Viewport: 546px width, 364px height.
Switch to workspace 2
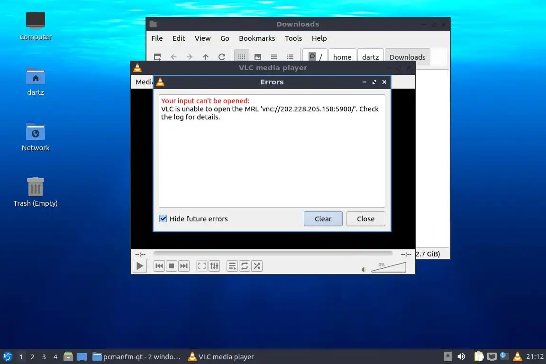tap(32, 357)
